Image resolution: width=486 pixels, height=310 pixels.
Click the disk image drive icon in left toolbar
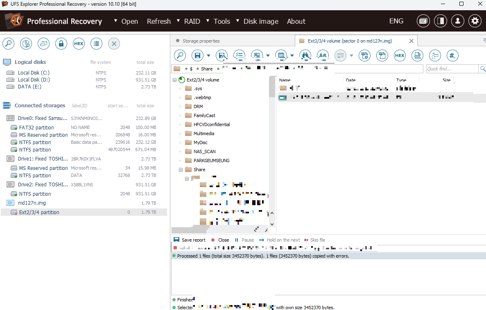pos(44,44)
